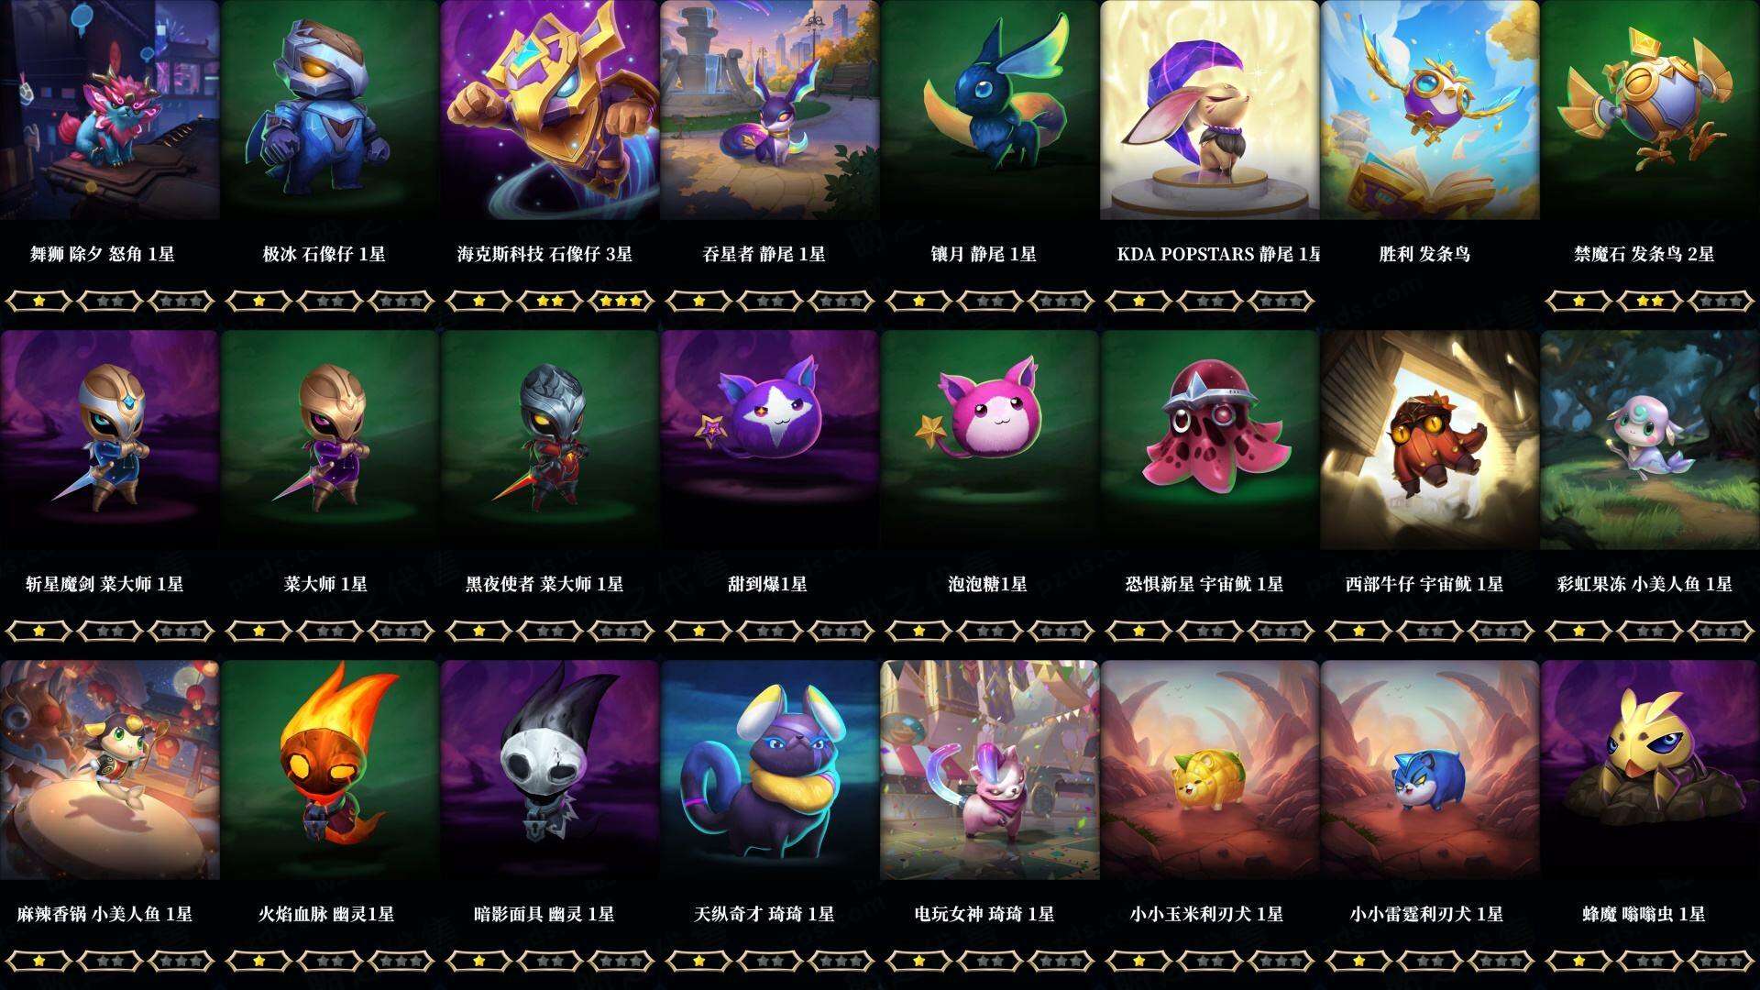The image size is (1760, 990).
Task: Choose the 海克斯科技 石像仔 card image
Action: click(550, 110)
